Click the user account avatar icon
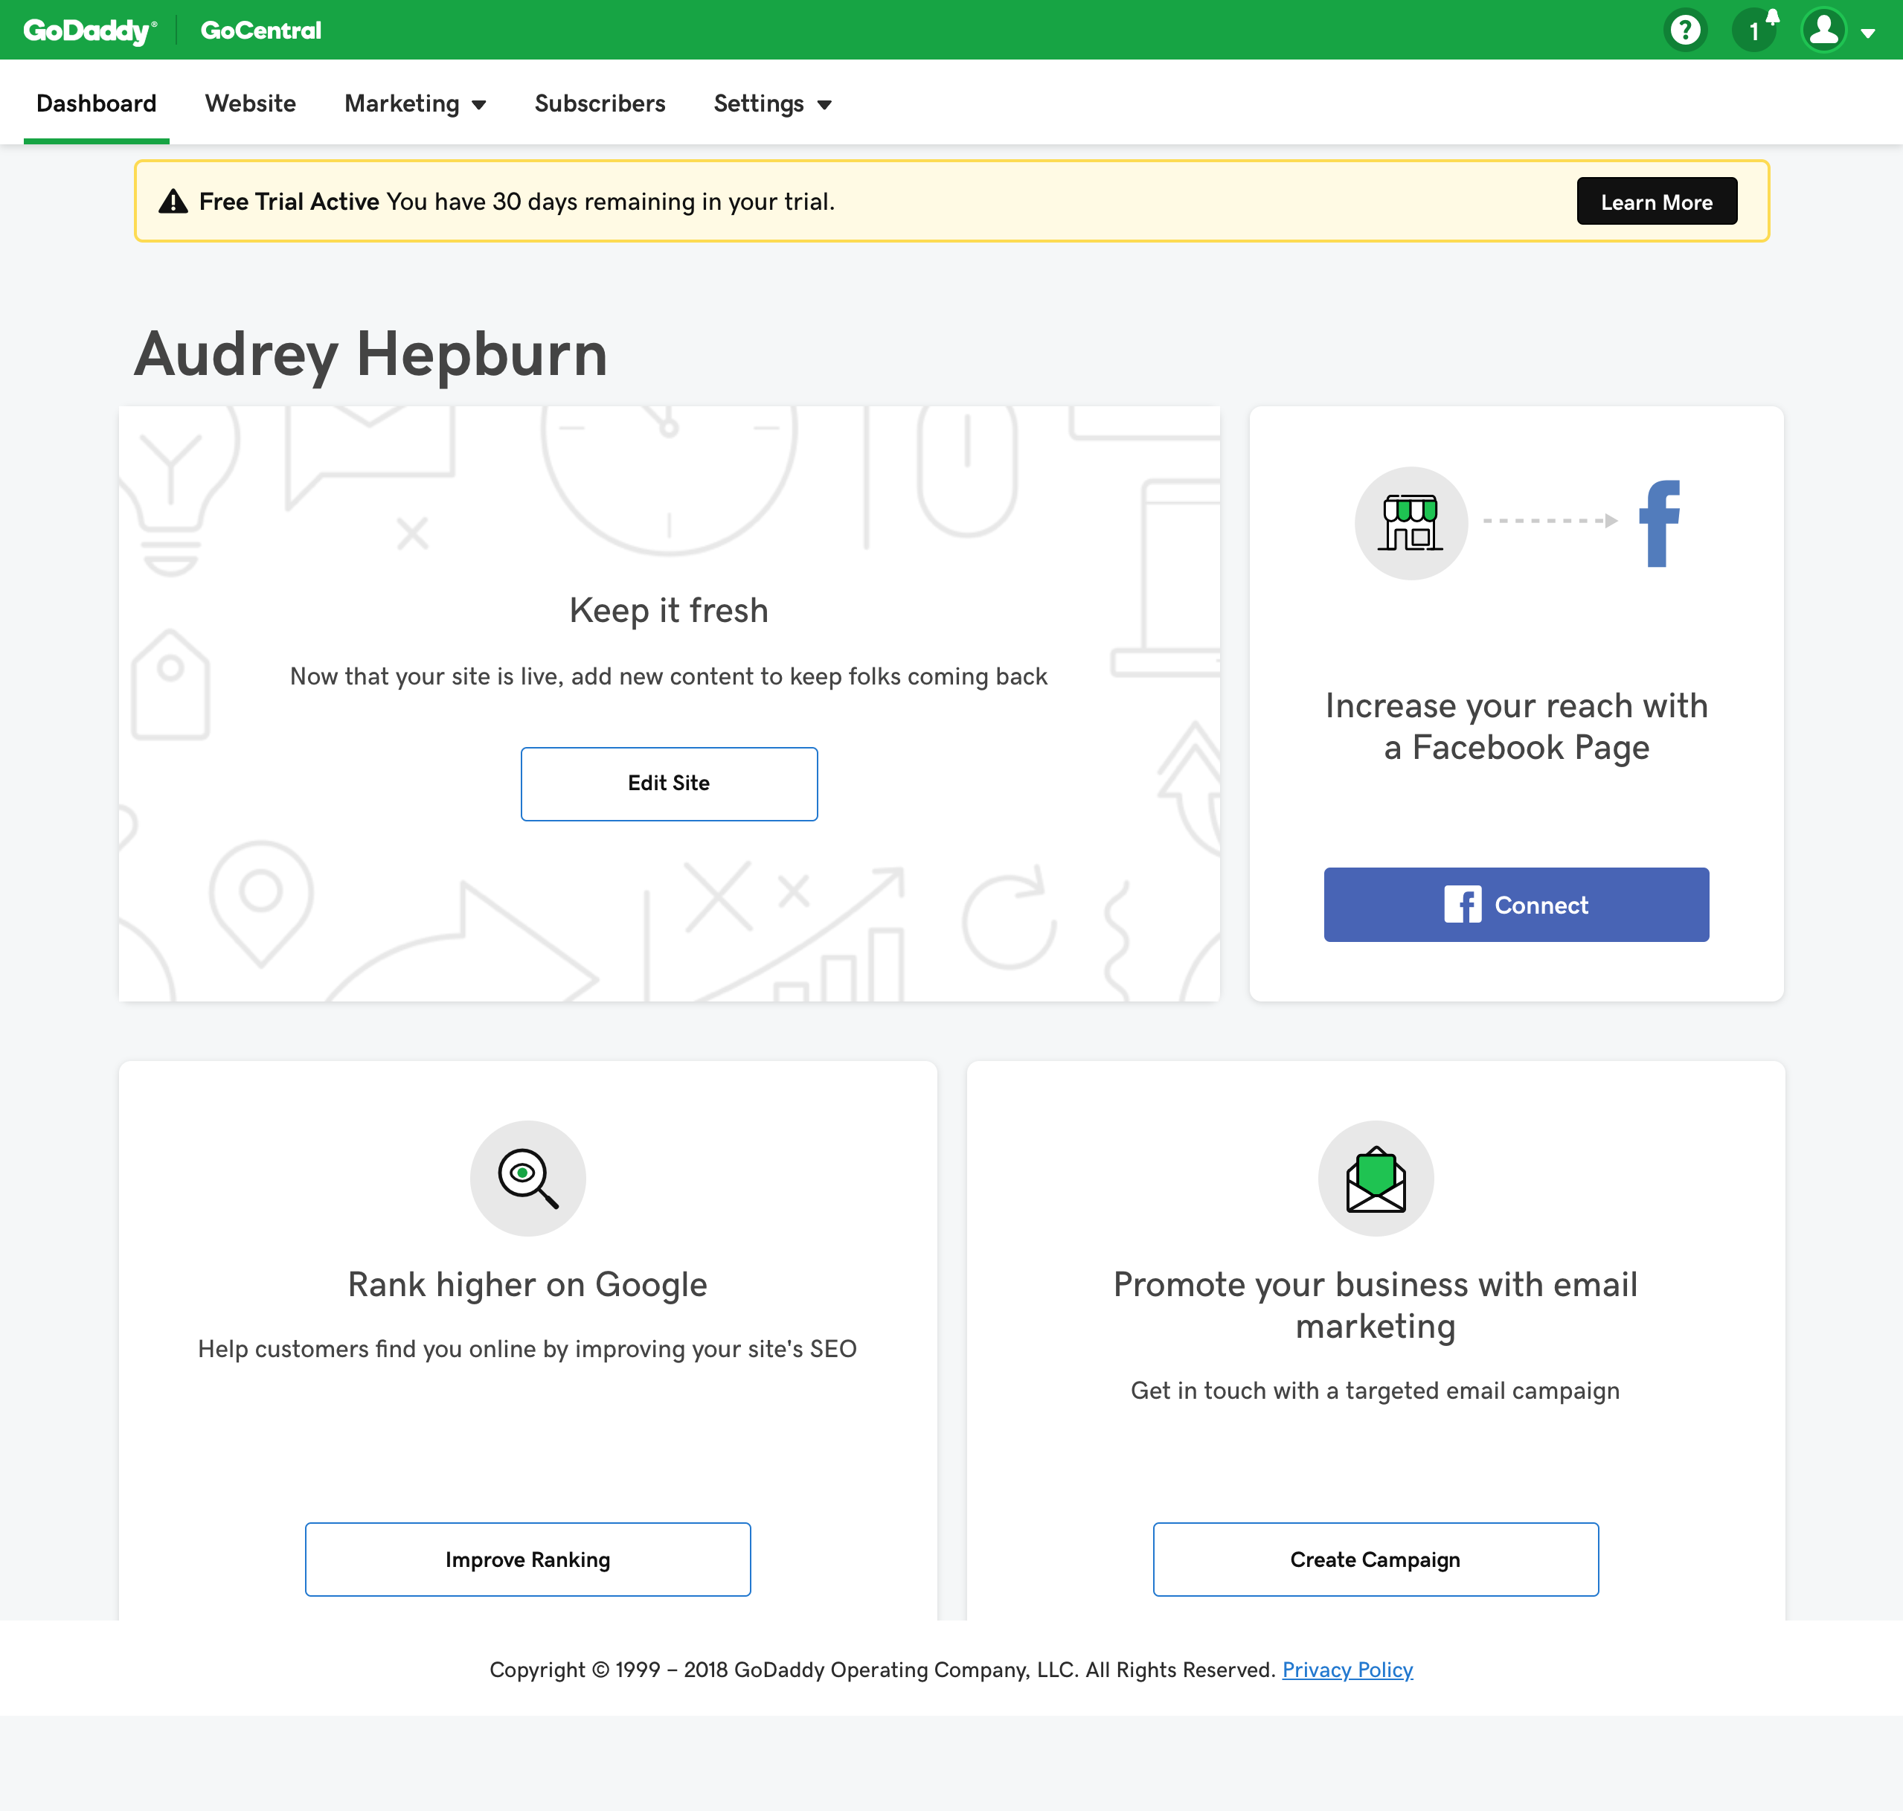Image resolution: width=1903 pixels, height=1811 pixels. click(1823, 30)
